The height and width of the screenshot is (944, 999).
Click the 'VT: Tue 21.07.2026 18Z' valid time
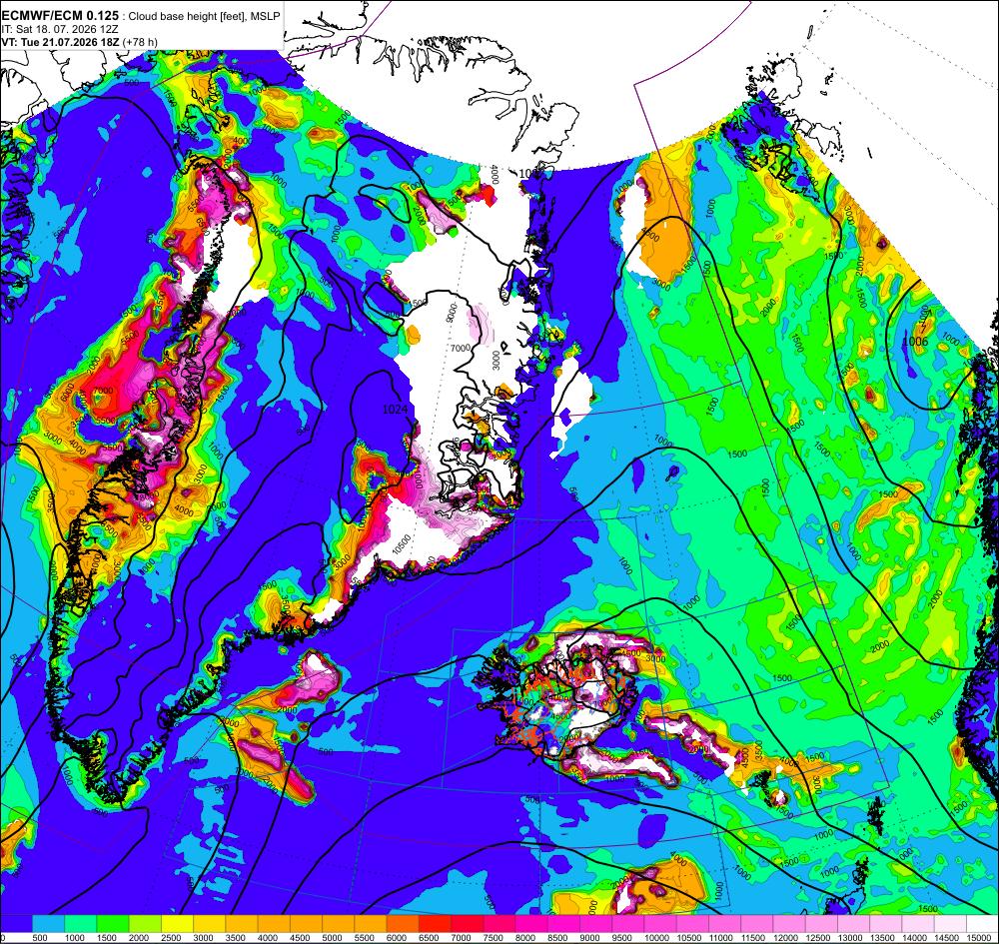click(x=61, y=42)
